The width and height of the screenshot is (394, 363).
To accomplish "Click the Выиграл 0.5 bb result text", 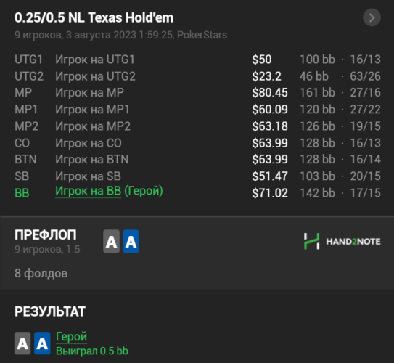I will pos(92,351).
